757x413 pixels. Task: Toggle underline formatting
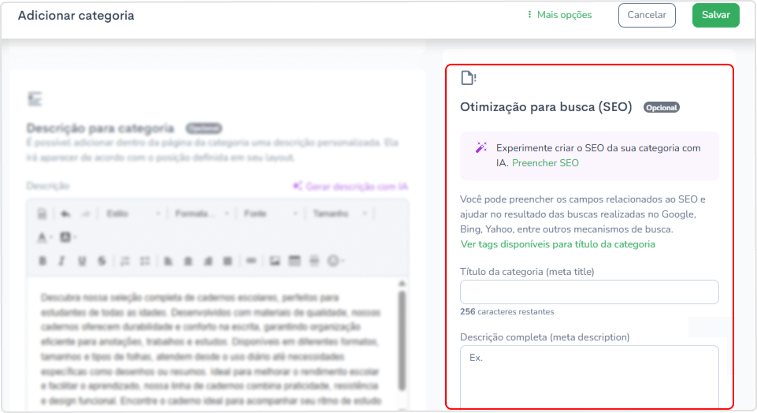coord(82,261)
